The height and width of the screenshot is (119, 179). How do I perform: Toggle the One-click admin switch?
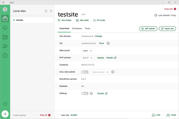click(85, 72)
